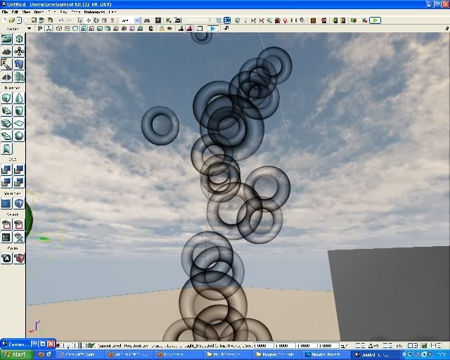Click Play in Viewport blue arrow
450x360 pixels.
[213, 28]
